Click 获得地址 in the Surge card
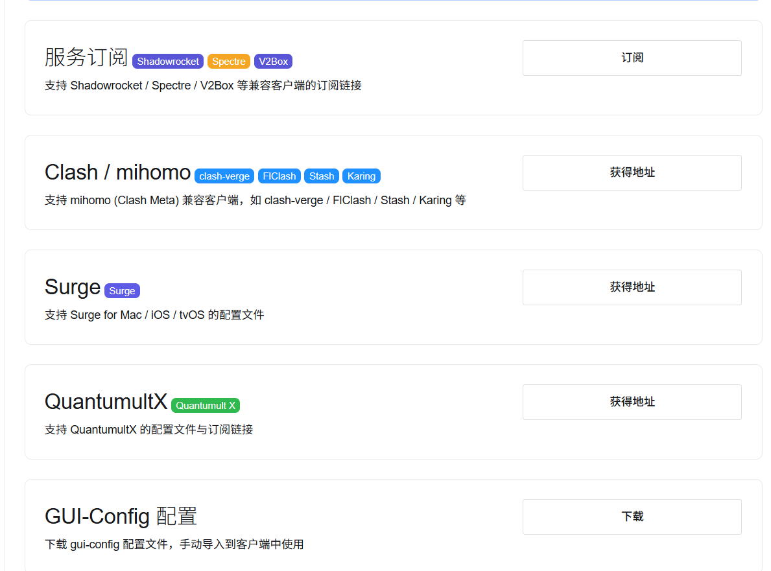Screen dimensions: 771x571 coord(632,287)
